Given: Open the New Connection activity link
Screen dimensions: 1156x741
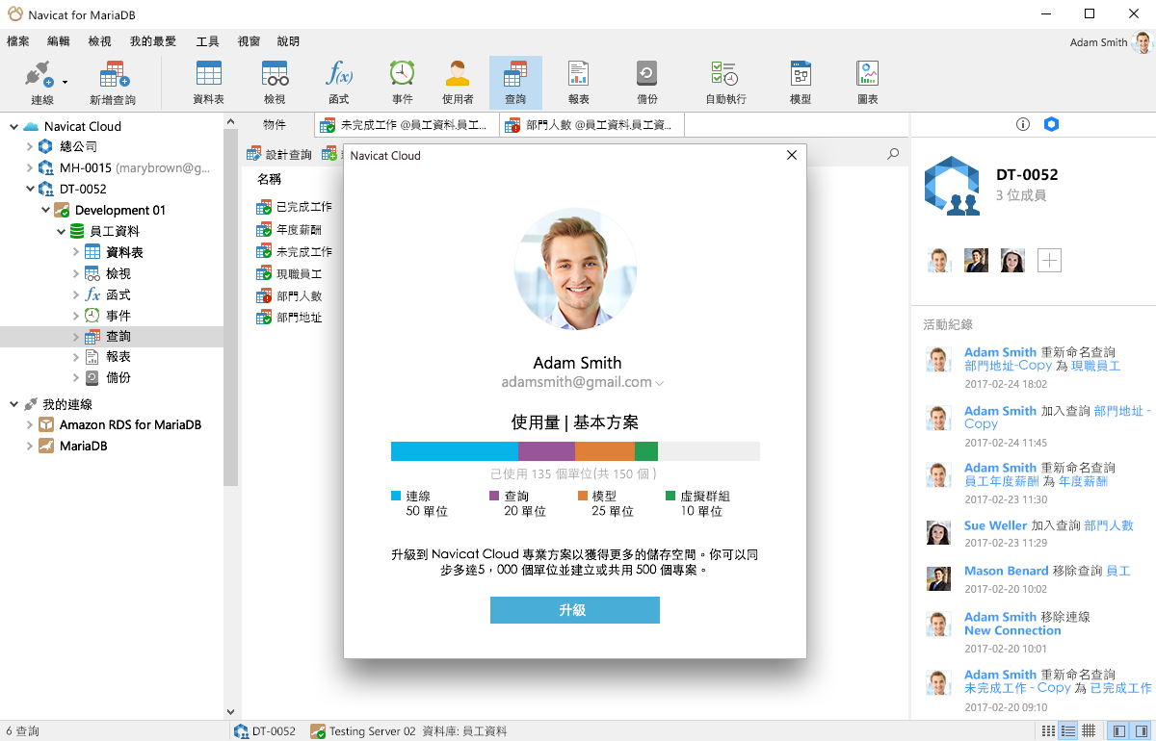Looking at the screenshot, I should pos(1012,630).
